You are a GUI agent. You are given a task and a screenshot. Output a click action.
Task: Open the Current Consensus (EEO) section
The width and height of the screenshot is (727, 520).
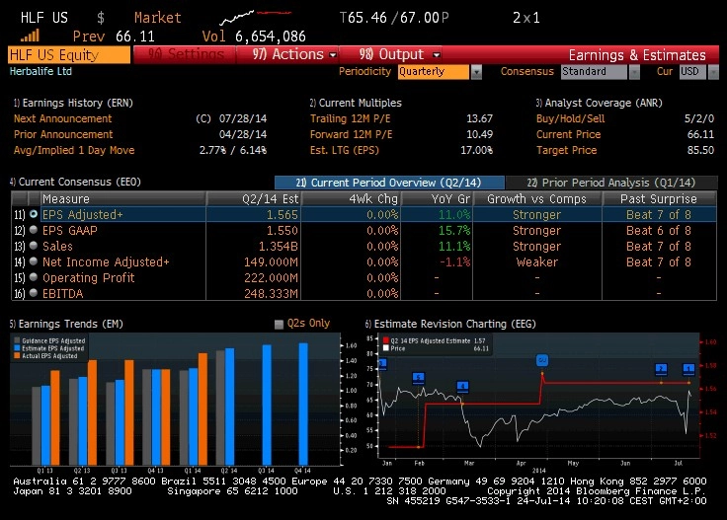(75, 182)
